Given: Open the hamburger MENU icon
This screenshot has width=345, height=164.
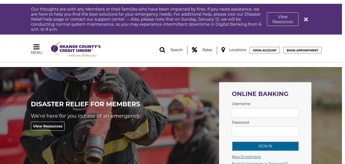Looking at the screenshot, I should tap(36, 47).
